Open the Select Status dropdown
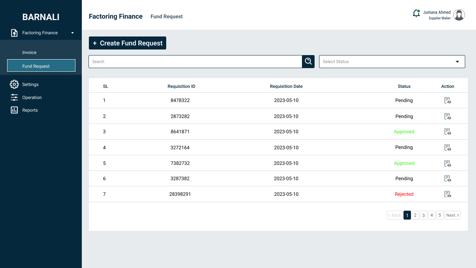This screenshot has height=268, width=476. 392,61
